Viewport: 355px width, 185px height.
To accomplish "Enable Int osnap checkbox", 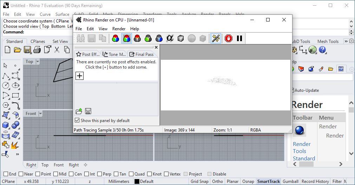I will click(86, 174).
